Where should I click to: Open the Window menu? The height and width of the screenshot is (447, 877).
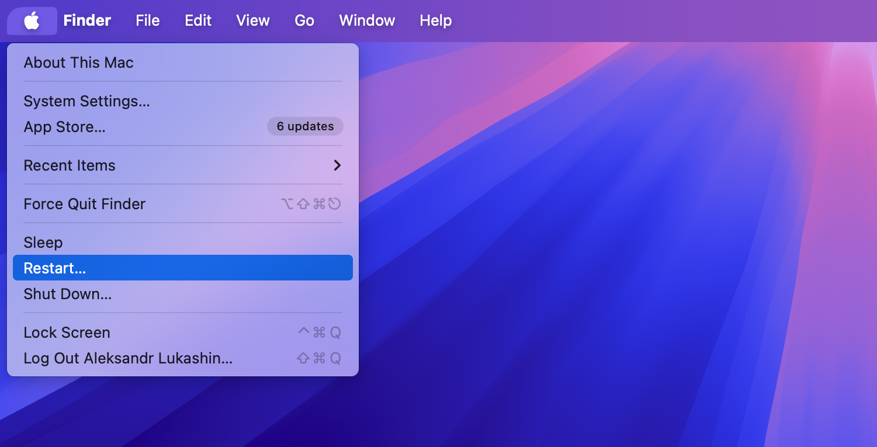click(x=367, y=20)
